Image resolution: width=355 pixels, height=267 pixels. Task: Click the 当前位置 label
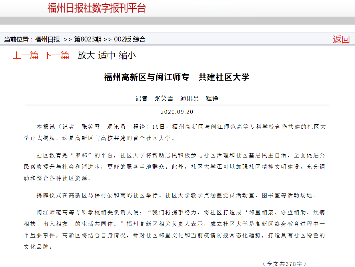pos(17,39)
